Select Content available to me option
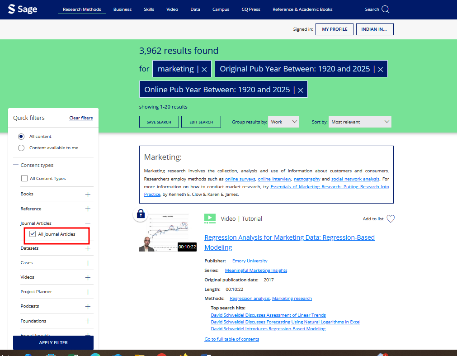 click(21, 148)
